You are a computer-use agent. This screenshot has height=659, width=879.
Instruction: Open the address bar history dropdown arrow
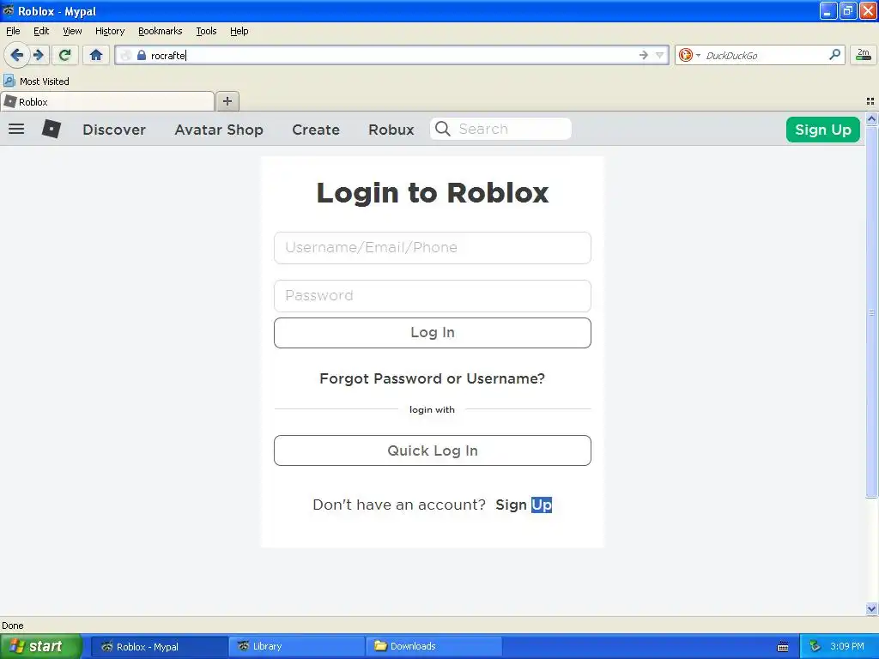coord(660,55)
